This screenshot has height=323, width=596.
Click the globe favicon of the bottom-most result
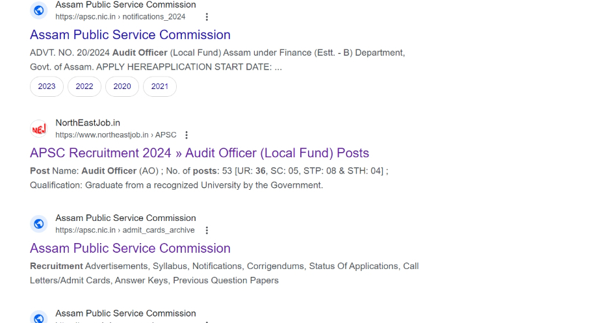pos(39,317)
